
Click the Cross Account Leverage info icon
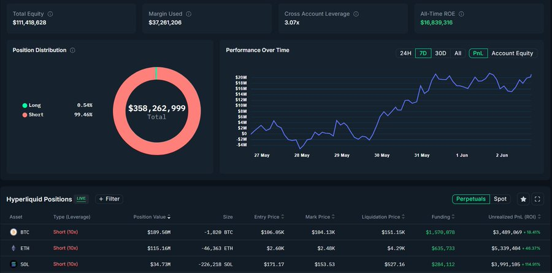pyautogui.click(x=356, y=14)
